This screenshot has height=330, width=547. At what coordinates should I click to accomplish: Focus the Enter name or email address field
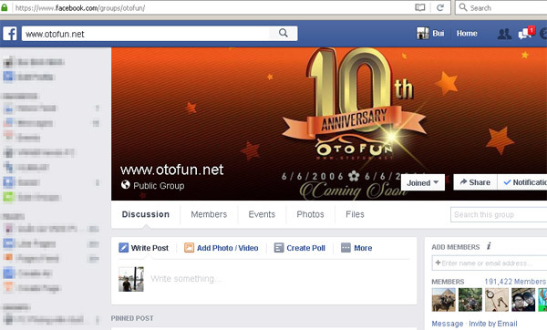click(x=490, y=263)
